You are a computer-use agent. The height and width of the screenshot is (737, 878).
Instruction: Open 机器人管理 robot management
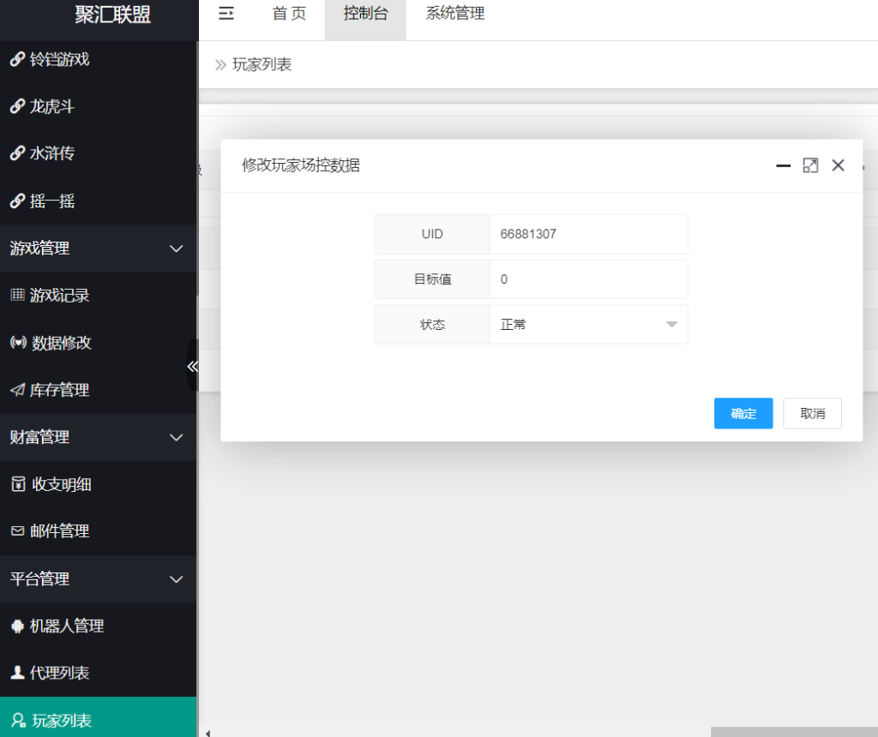coord(60,626)
